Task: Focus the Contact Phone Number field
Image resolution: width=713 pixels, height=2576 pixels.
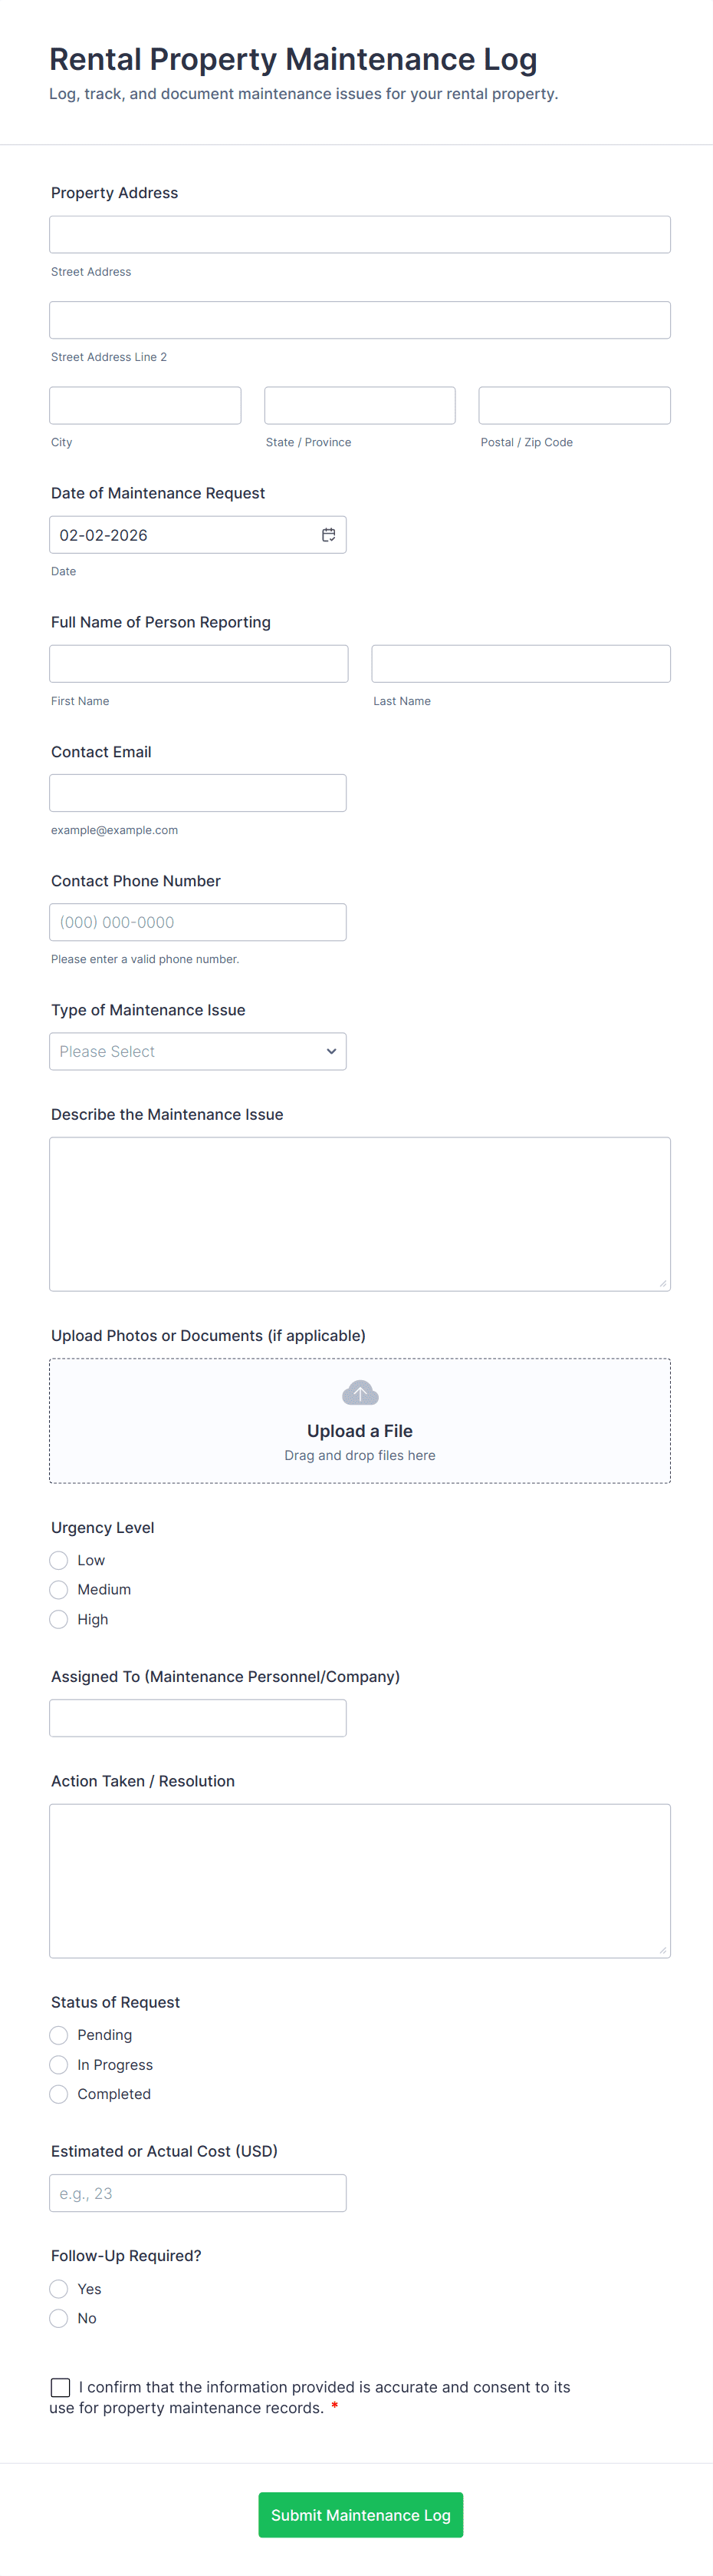Action: point(198,922)
